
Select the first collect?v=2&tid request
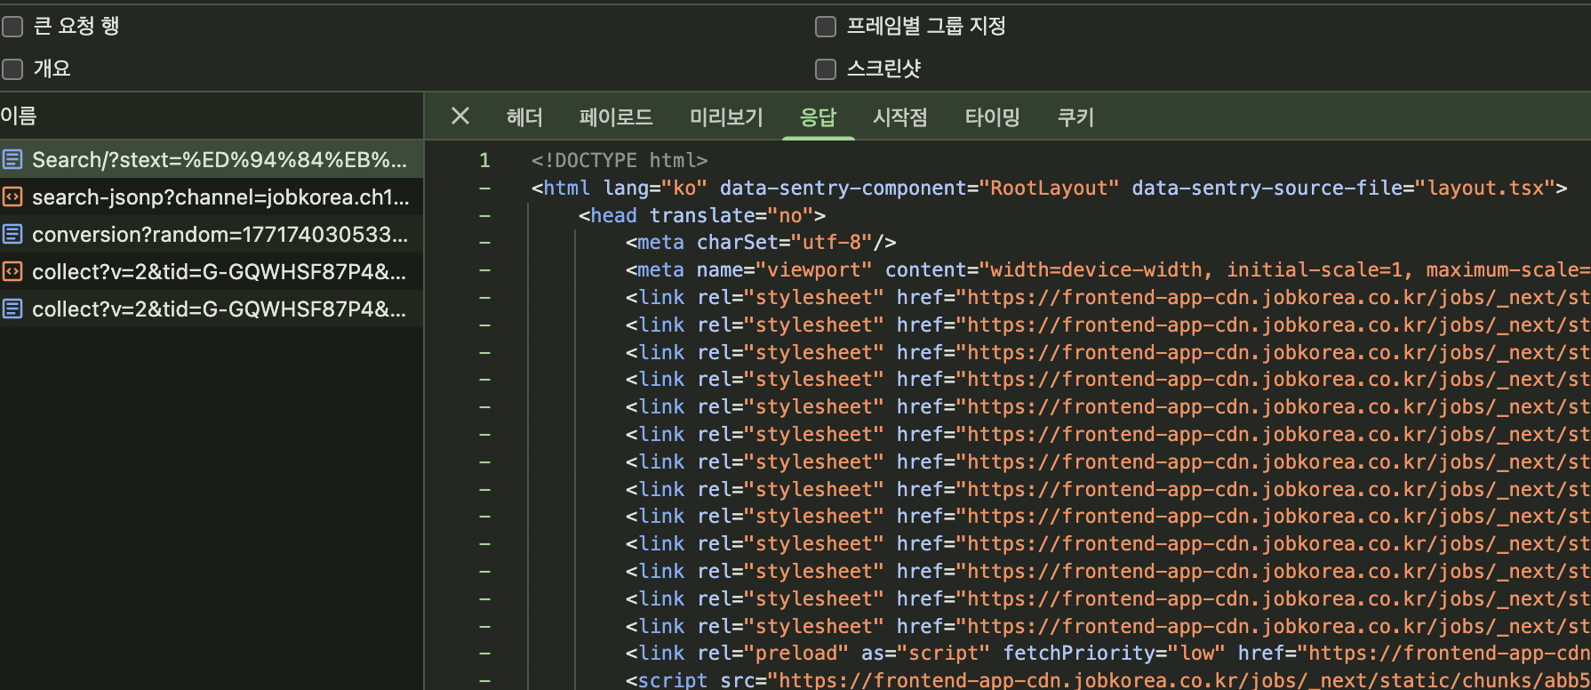tap(212, 272)
